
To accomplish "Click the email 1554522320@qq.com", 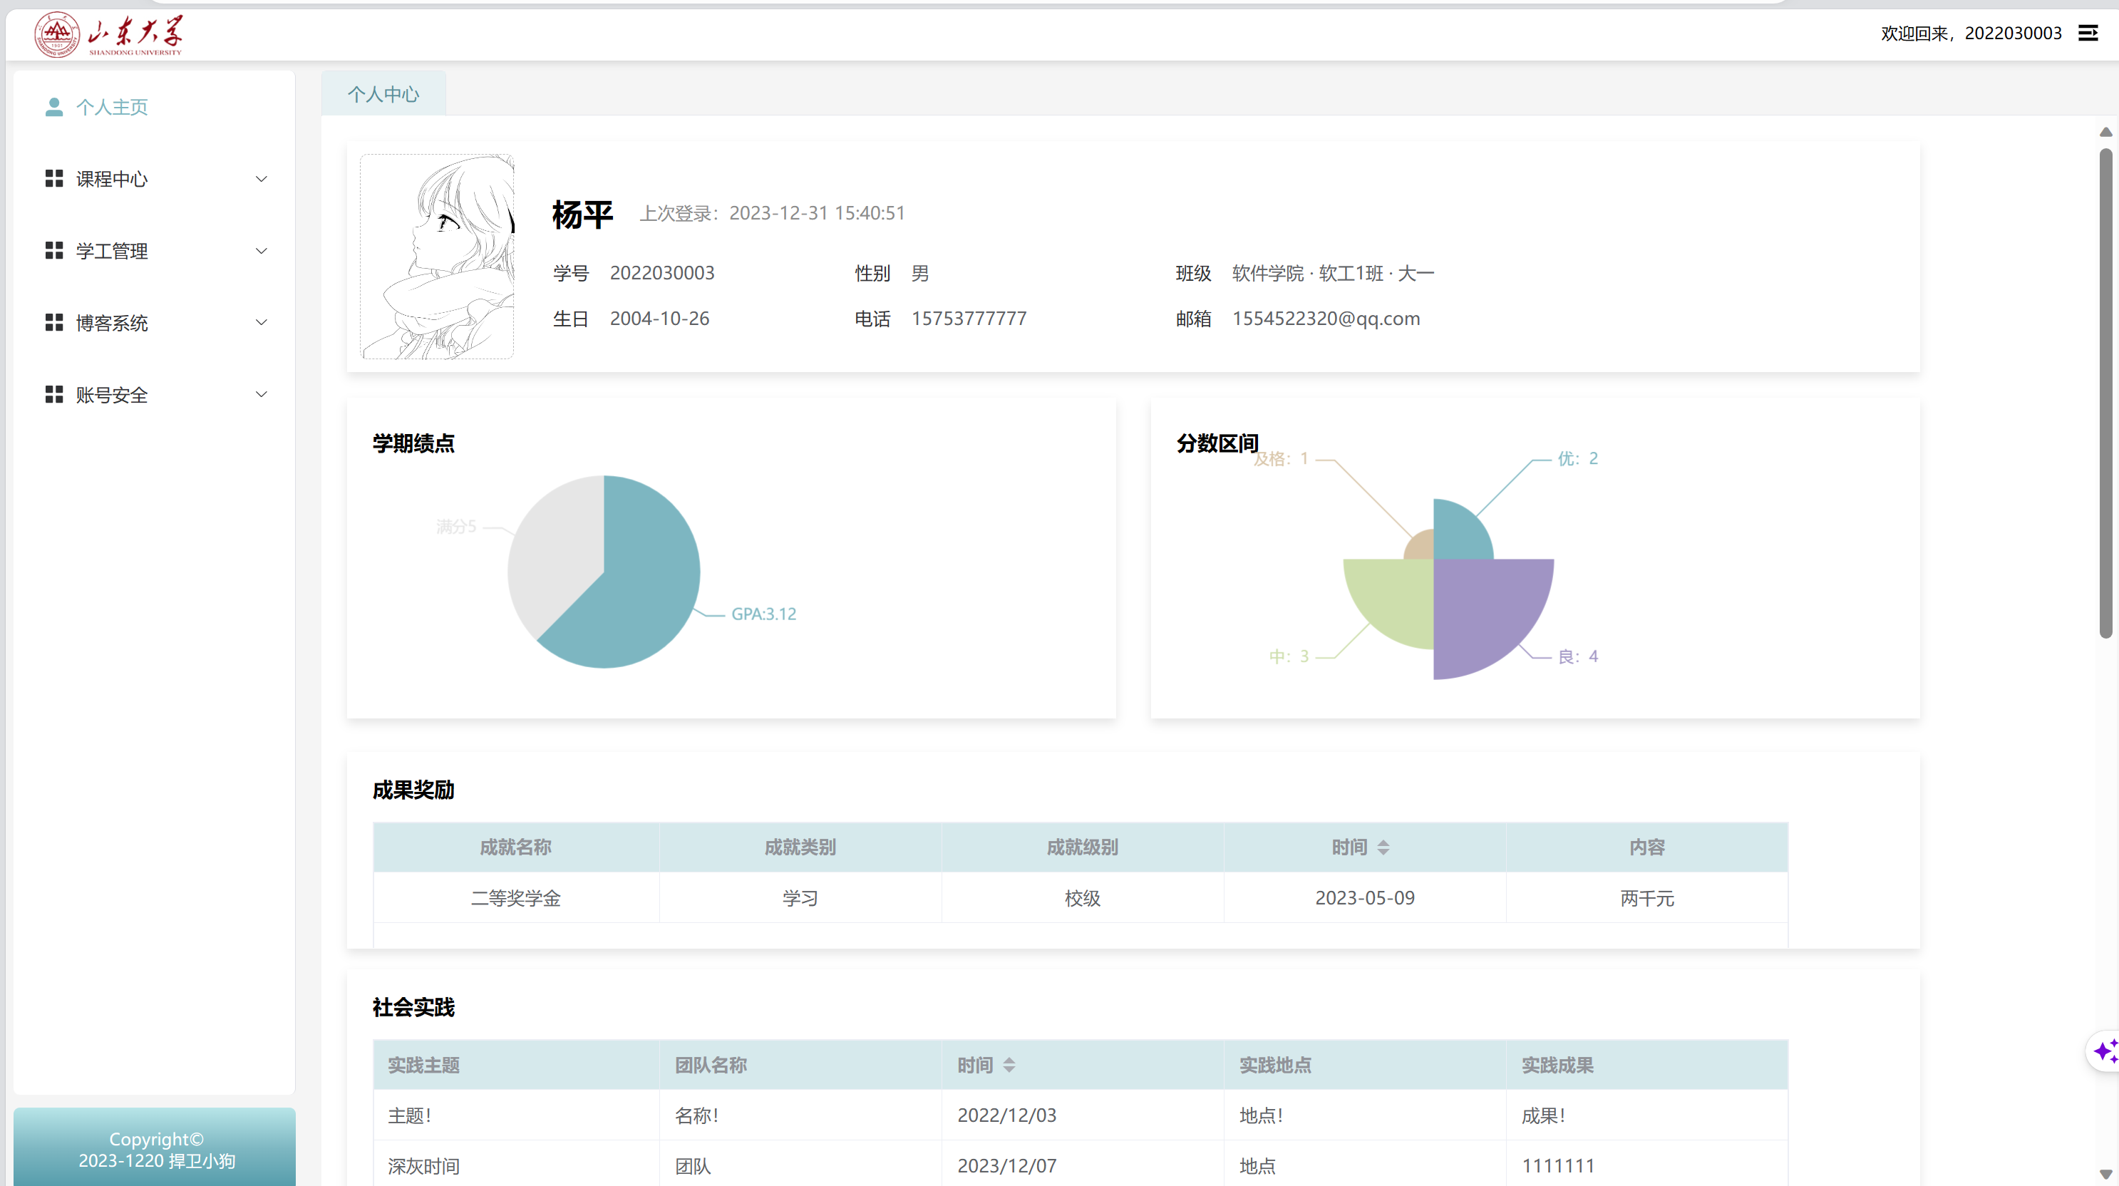I will [x=1326, y=319].
